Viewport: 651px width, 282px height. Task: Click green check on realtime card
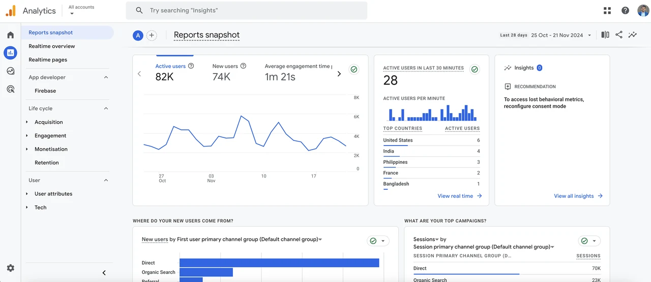coord(475,69)
